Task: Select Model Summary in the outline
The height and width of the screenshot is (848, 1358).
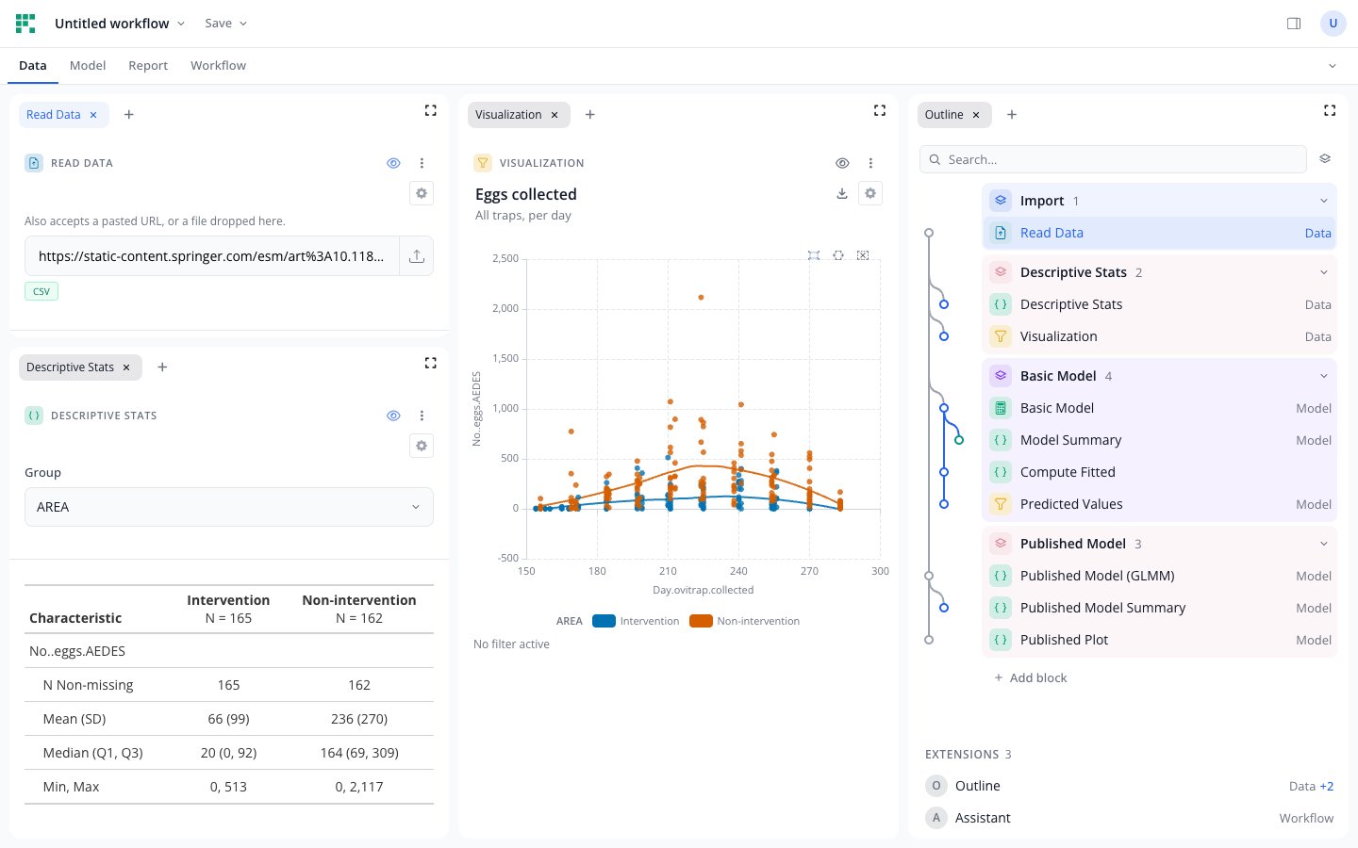Action: (1160, 440)
